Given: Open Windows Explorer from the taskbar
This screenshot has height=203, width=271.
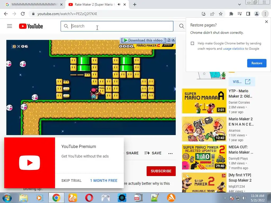Looking at the screenshot, I should [24, 198].
